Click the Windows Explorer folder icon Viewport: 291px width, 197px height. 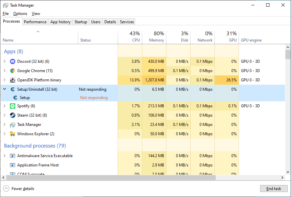point(13,134)
